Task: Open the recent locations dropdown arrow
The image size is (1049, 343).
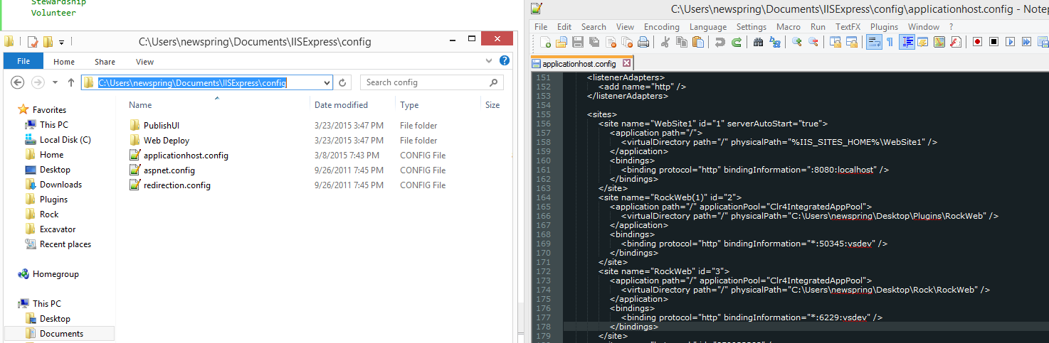Action: [56, 83]
